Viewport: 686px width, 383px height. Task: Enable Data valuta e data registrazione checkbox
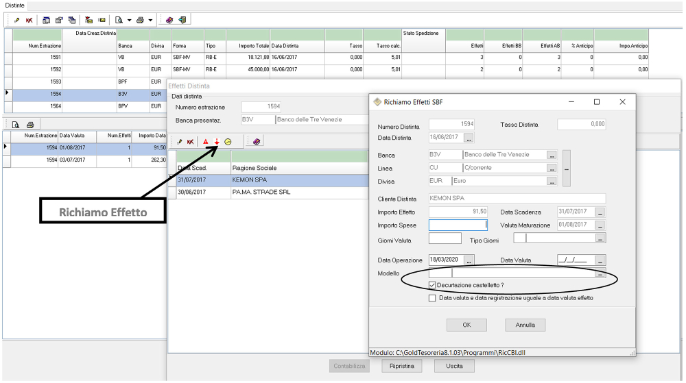[432, 298]
